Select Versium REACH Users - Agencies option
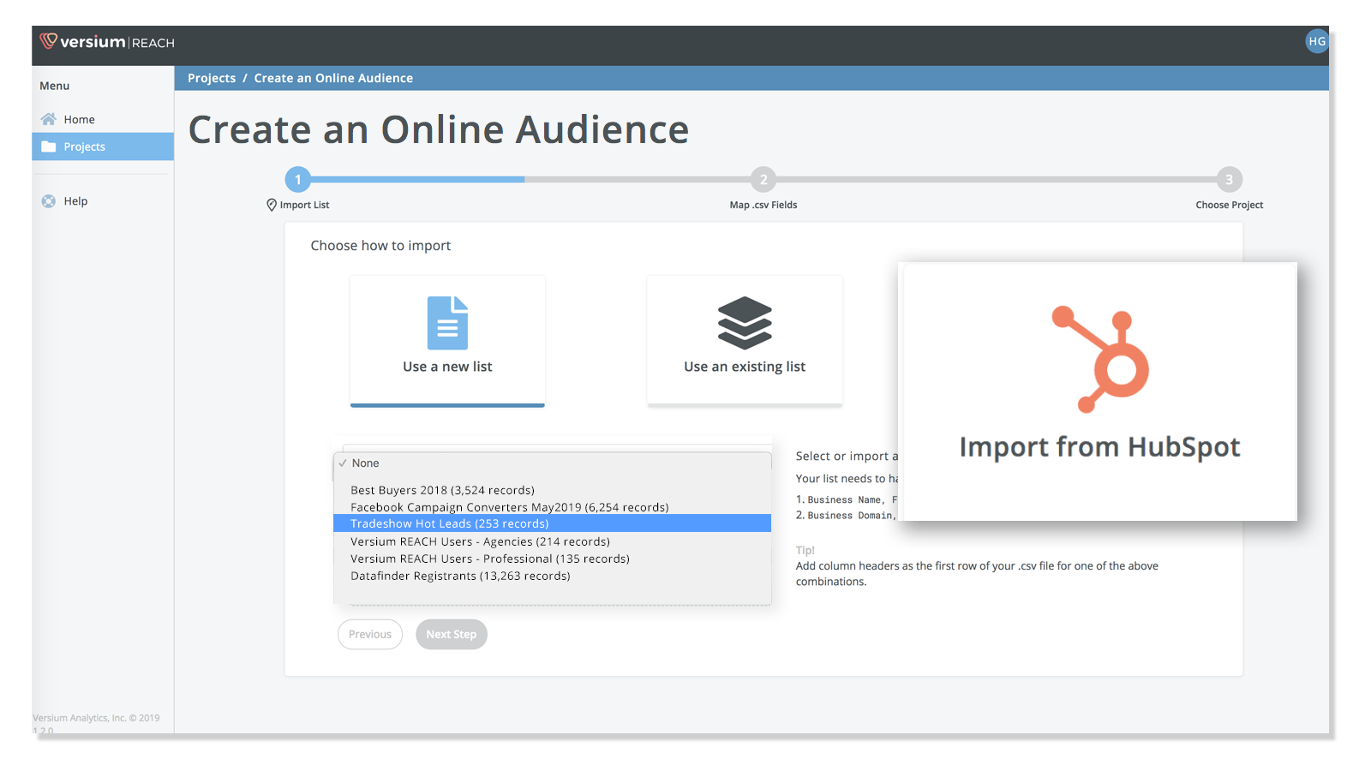Viewport: 1371px width, 771px height. click(x=552, y=541)
